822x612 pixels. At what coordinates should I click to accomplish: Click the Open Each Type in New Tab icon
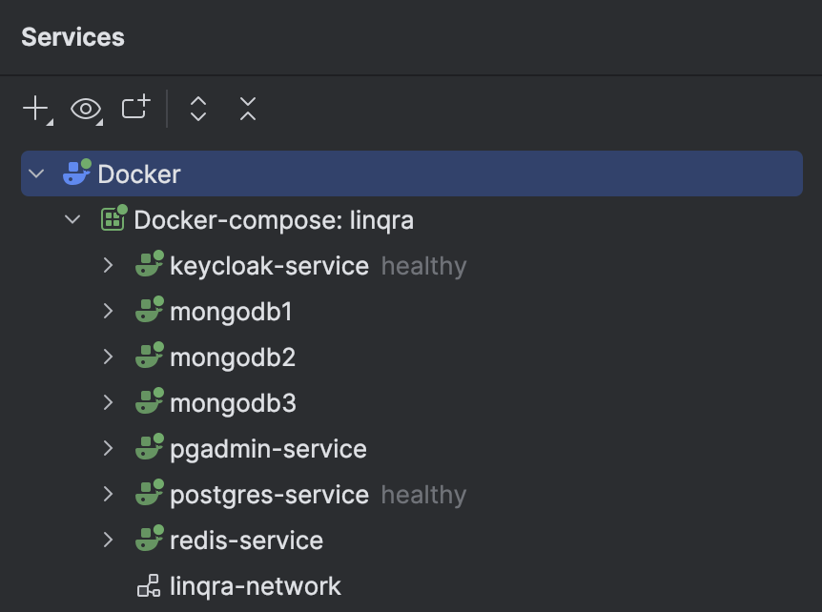pyautogui.click(x=134, y=109)
